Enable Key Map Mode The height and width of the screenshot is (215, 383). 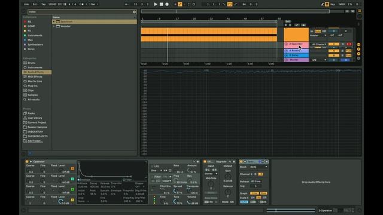[x=333, y=4]
